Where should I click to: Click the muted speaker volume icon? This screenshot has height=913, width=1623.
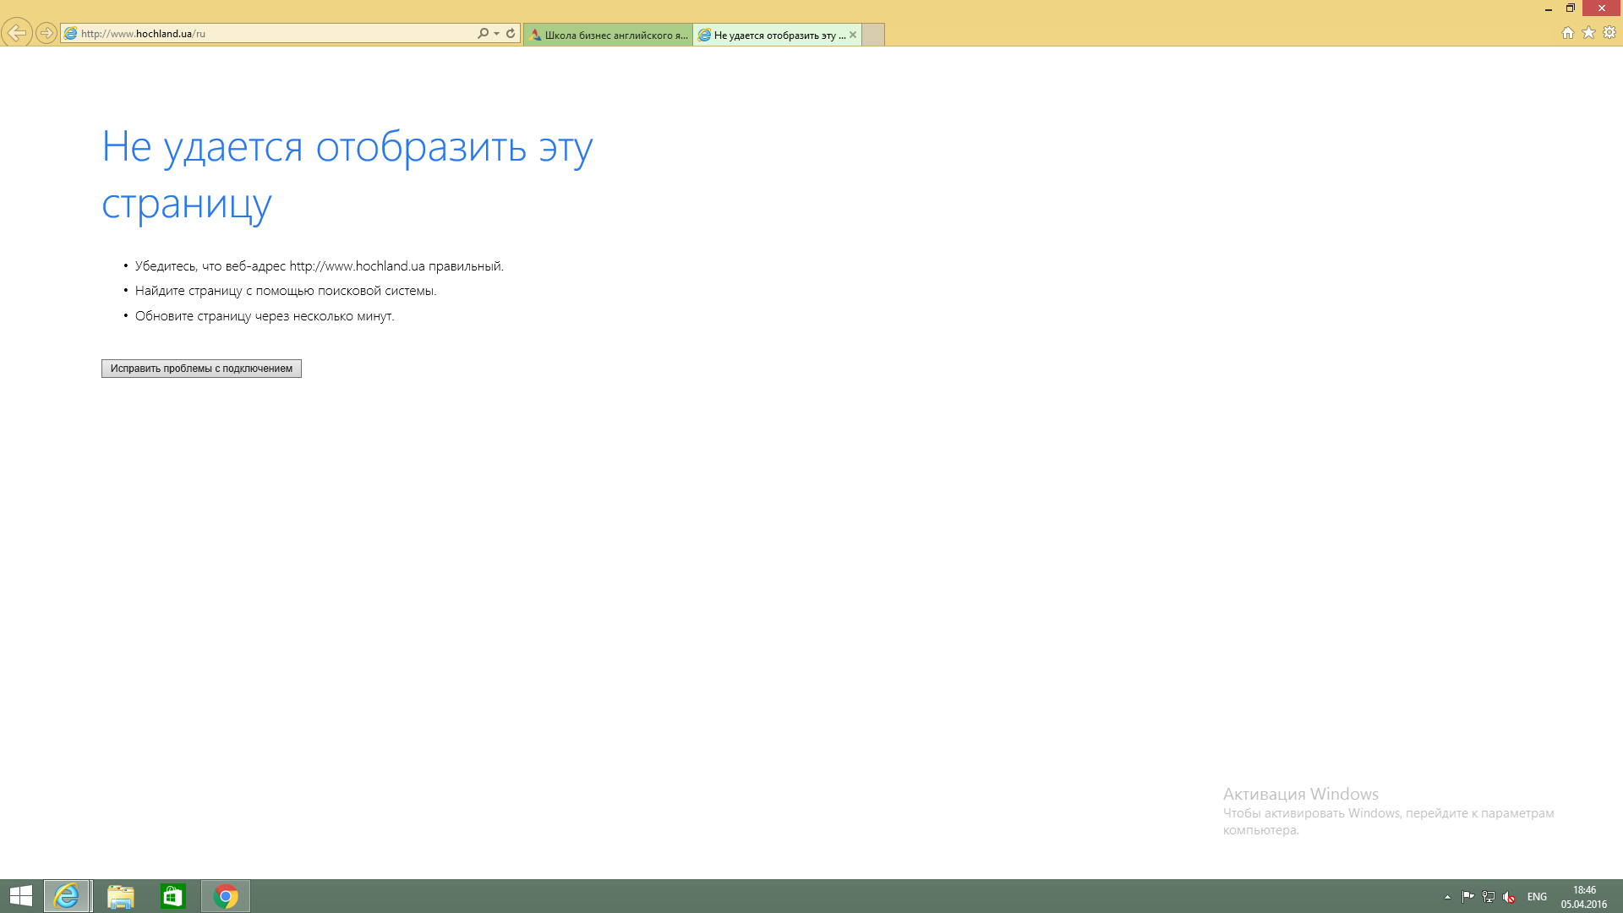click(x=1509, y=897)
